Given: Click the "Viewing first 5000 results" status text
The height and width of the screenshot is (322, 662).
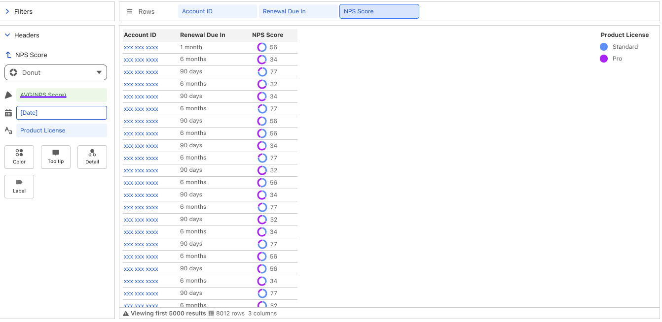Looking at the screenshot, I should click(168, 313).
